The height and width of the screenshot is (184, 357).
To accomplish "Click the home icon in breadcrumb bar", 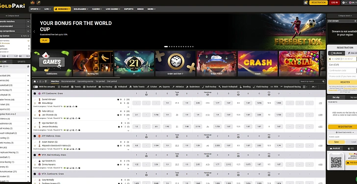I will pos(35,81).
